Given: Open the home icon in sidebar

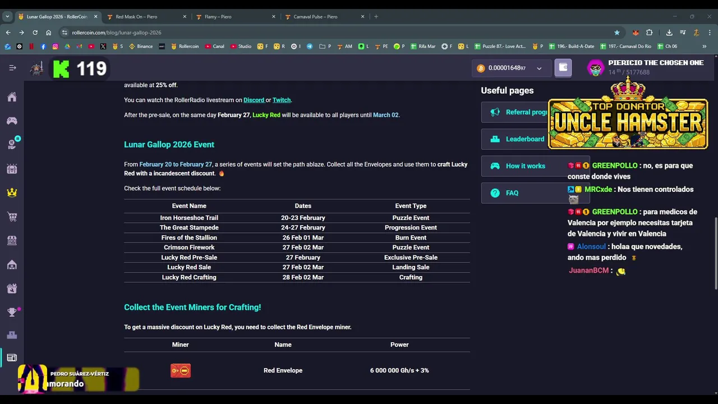Looking at the screenshot, I should pos(12,97).
